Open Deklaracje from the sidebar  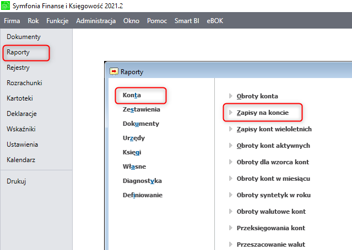pos(21,114)
